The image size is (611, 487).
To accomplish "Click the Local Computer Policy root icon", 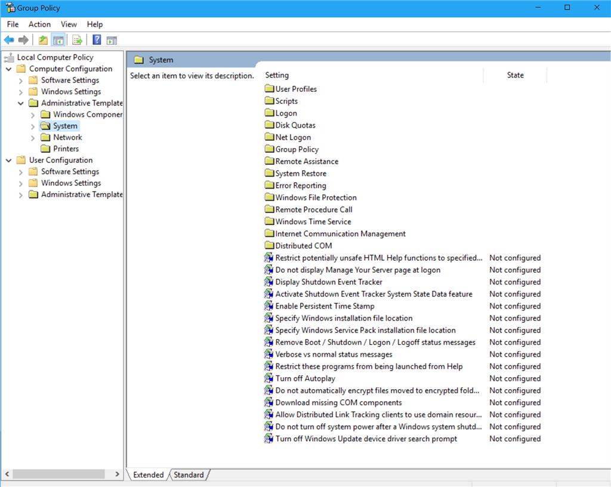I will click(9, 58).
